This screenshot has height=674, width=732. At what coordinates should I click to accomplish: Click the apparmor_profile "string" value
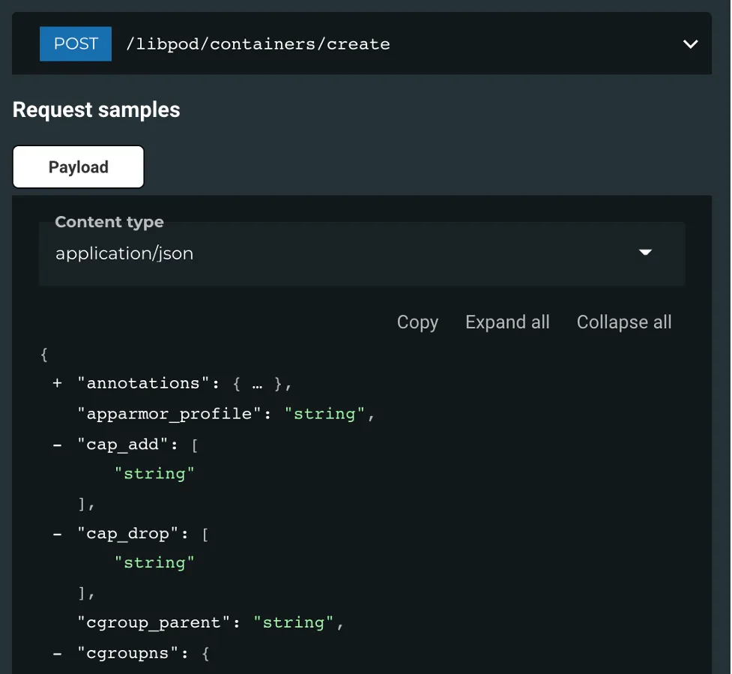(324, 414)
